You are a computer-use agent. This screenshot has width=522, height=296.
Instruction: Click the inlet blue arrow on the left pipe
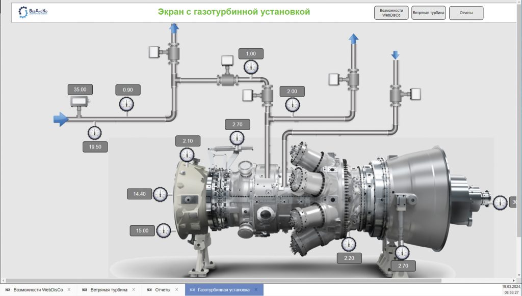[x=61, y=119]
